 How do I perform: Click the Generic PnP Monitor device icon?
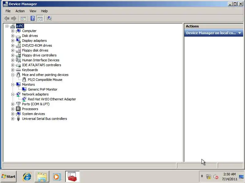tap(24, 89)
